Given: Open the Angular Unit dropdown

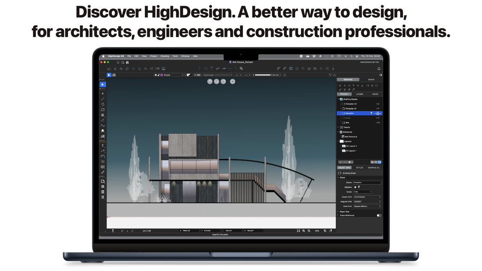Looking at the screenshot, I should [367, 202].
